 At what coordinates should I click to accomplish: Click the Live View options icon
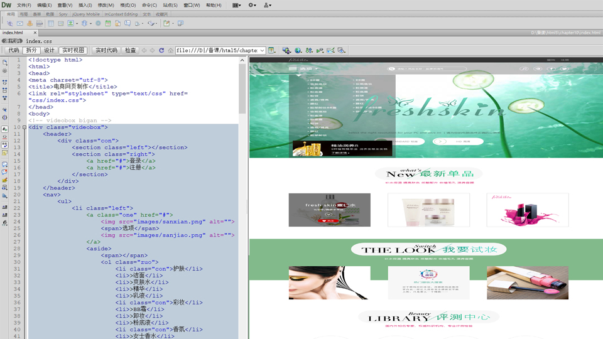(272, 50)
